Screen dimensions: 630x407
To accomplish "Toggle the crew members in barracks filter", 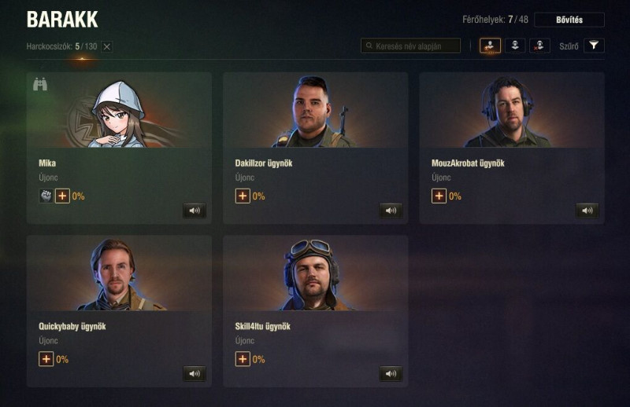I will (515, 46).
